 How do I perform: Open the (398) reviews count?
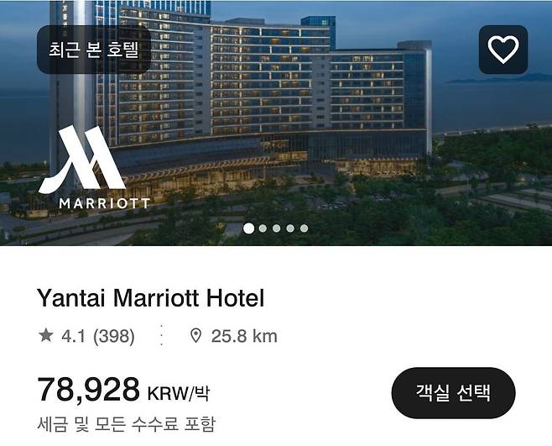click(x=114, y=336)
